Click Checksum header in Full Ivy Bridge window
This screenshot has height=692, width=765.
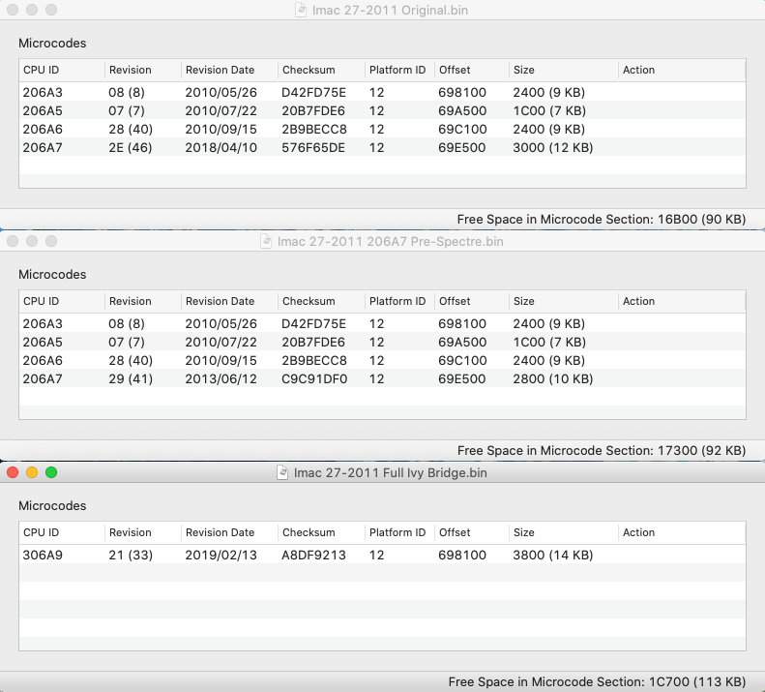321,532
